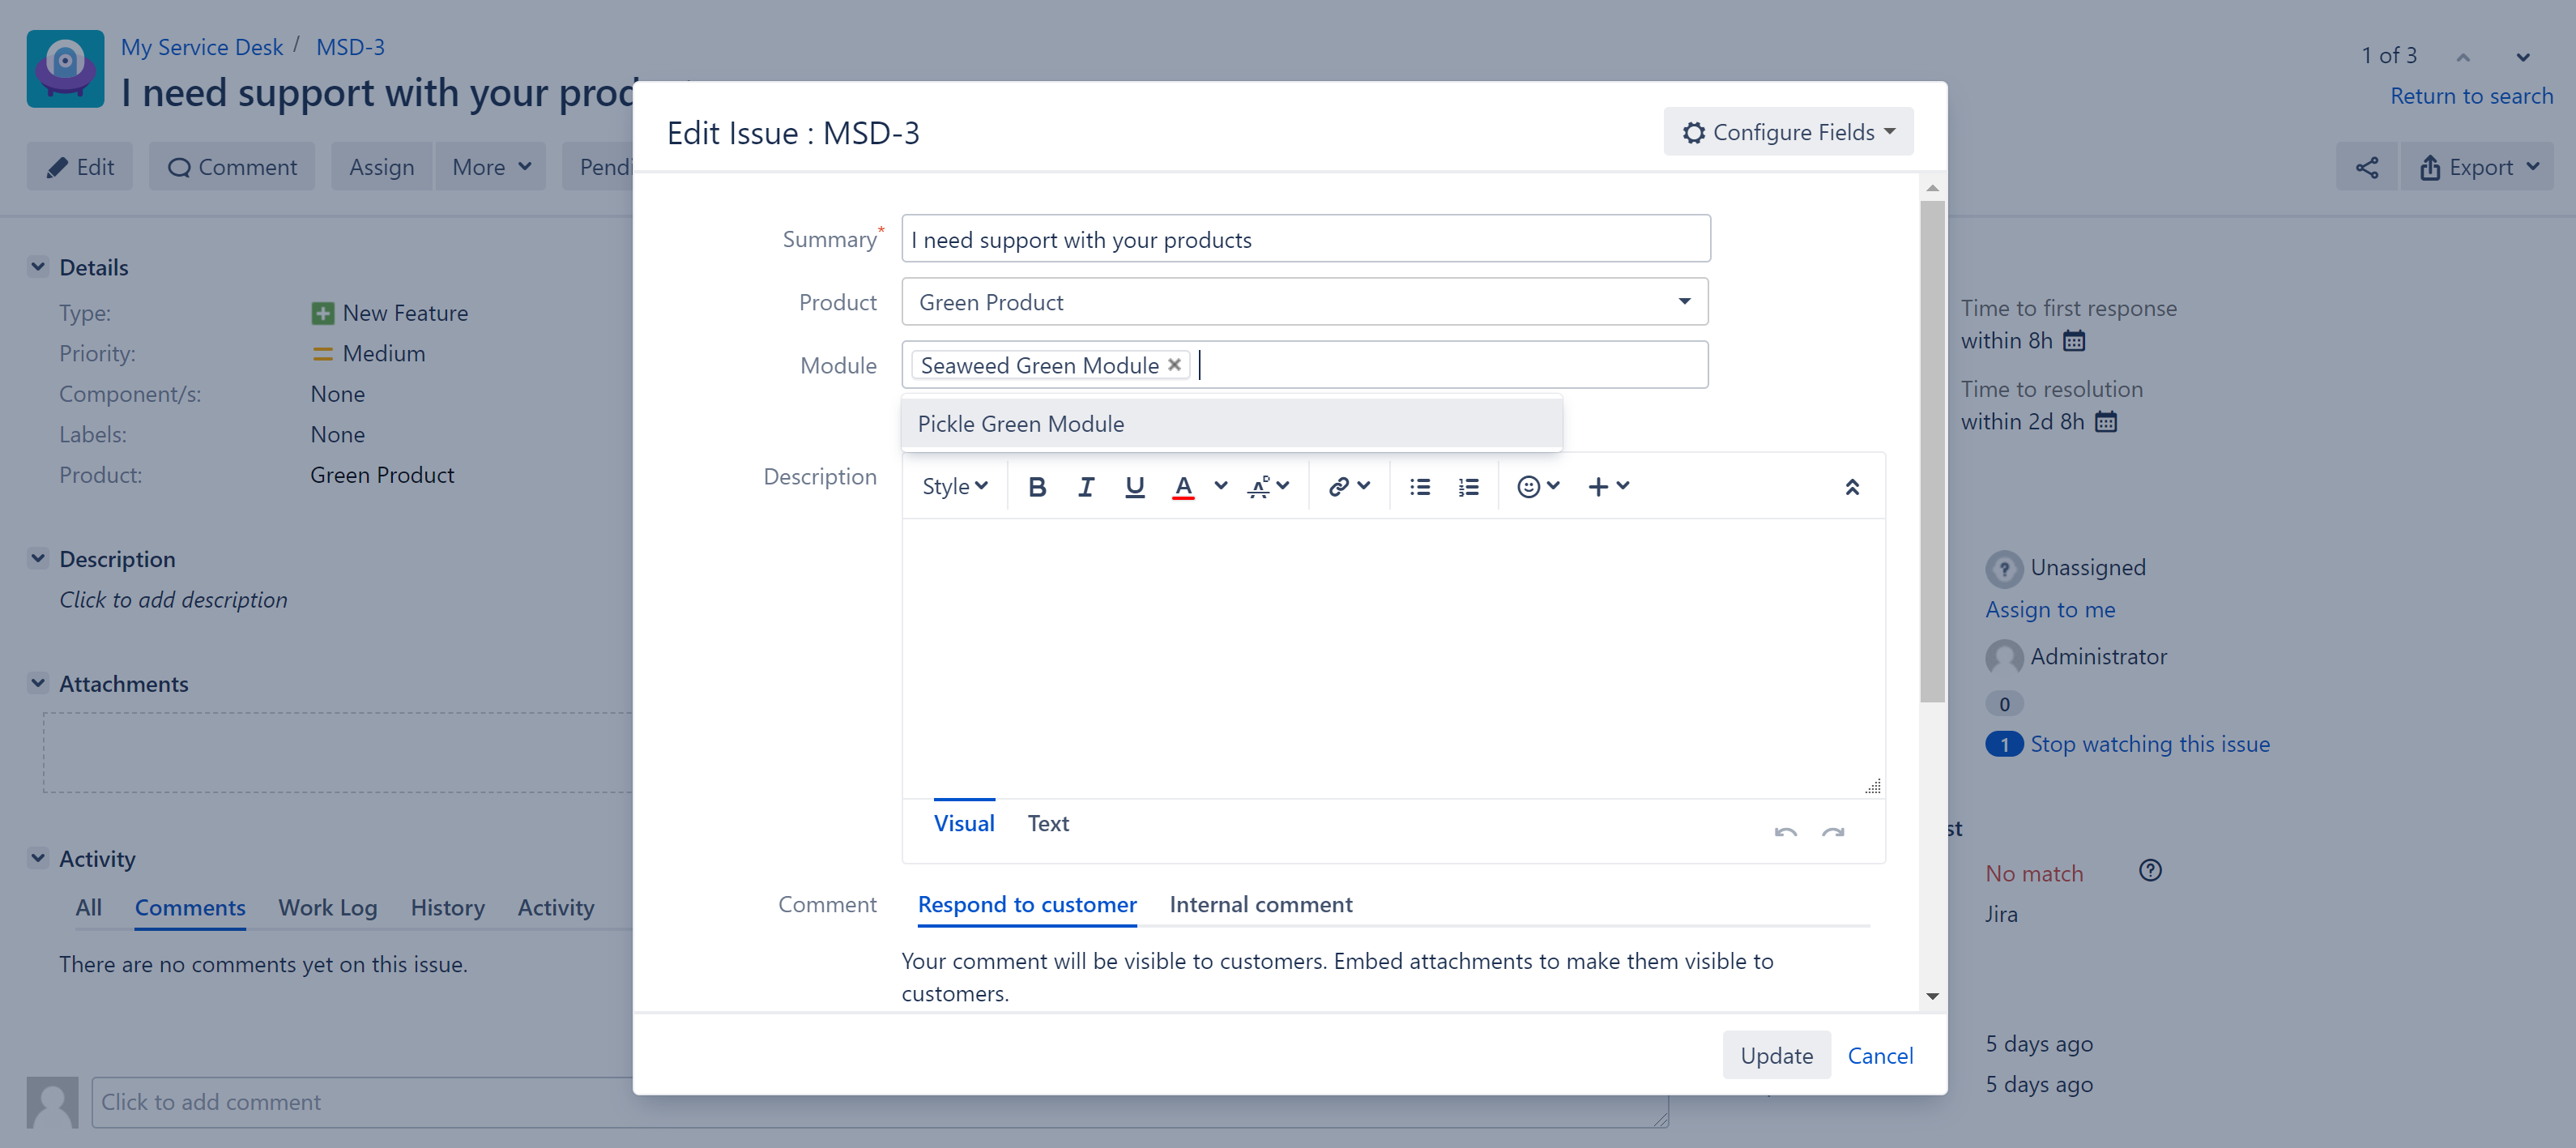Viewport: 2576px width, 1148px height.
Task: Switch to Internal comment tab
Action: click(x=1260, y=904)
